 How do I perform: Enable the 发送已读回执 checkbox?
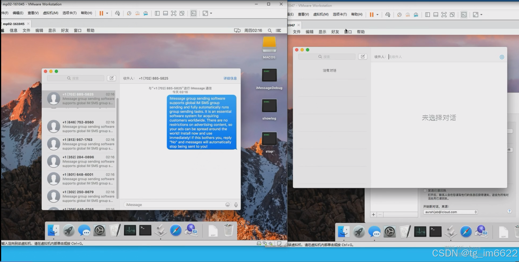pos(425,191)
